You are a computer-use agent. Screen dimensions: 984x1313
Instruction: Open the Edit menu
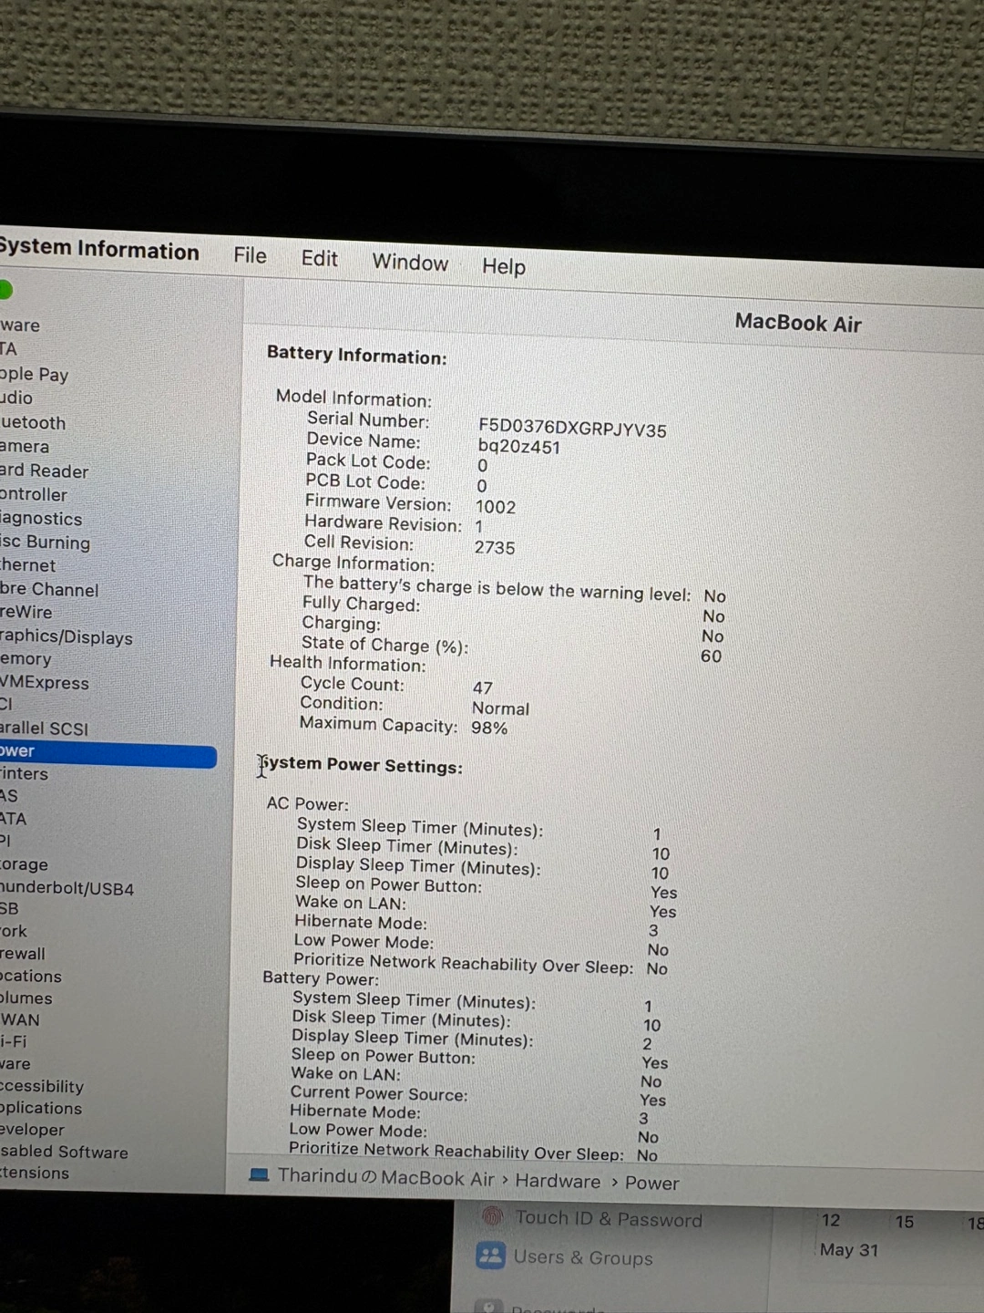coord(320,259)
